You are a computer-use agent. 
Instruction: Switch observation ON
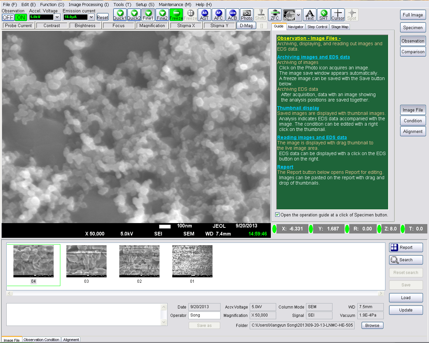point(21,17)
